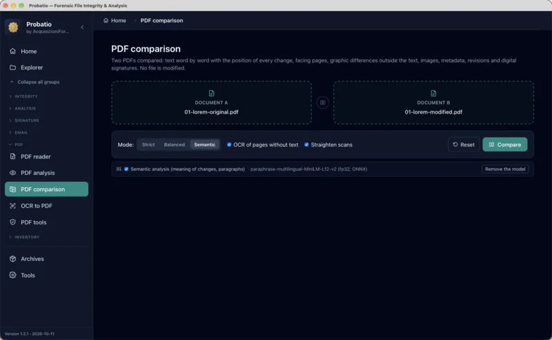Click the paraphrase-multilingual-MiniLM model name

pos(308,169)
